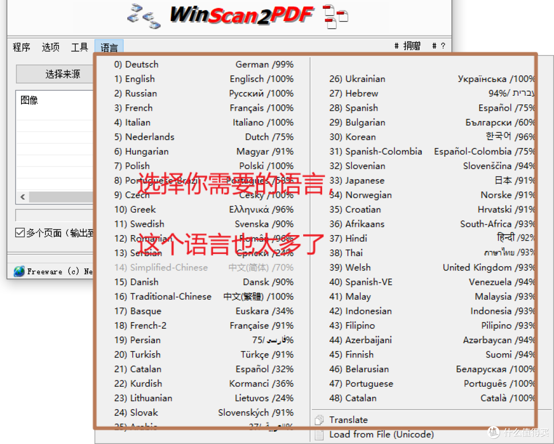Open the 工具 menu
Viewport: 554px width, 444px height.
point(80,47)
